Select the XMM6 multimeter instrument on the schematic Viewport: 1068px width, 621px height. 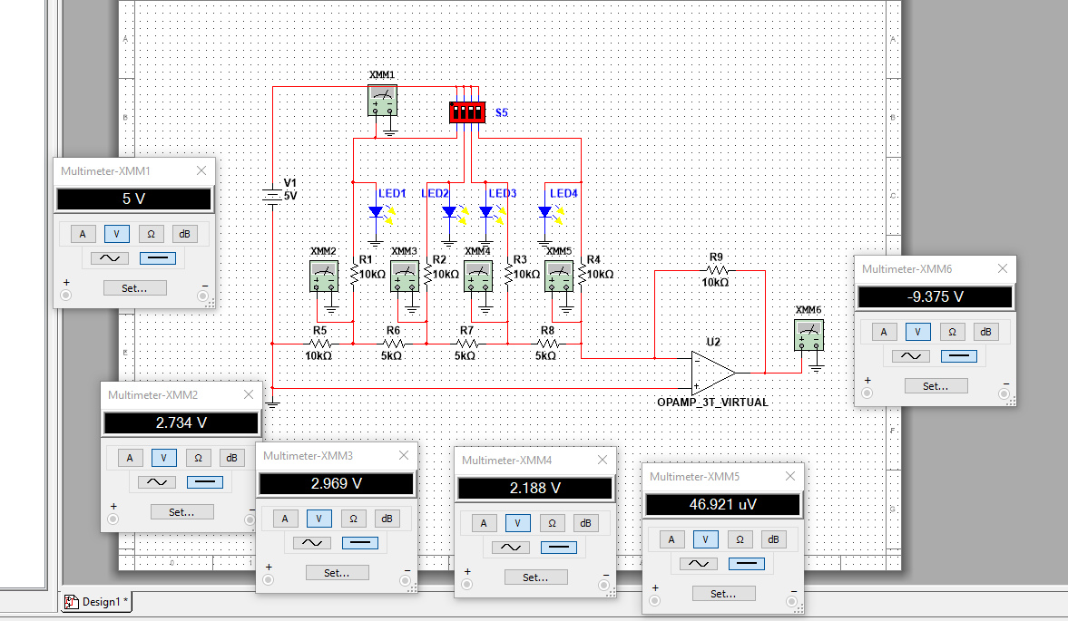point(808,335)
